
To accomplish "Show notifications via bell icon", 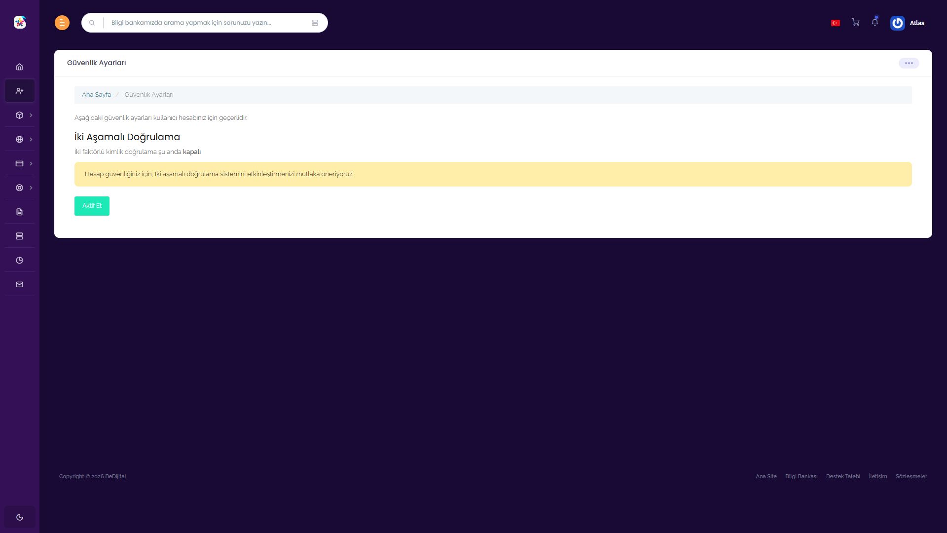I will [874, 22].
